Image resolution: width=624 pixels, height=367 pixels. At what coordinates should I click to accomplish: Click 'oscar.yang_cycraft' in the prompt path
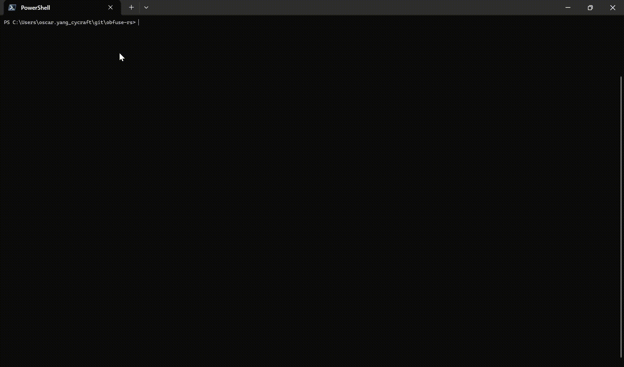tap(65, 22)
